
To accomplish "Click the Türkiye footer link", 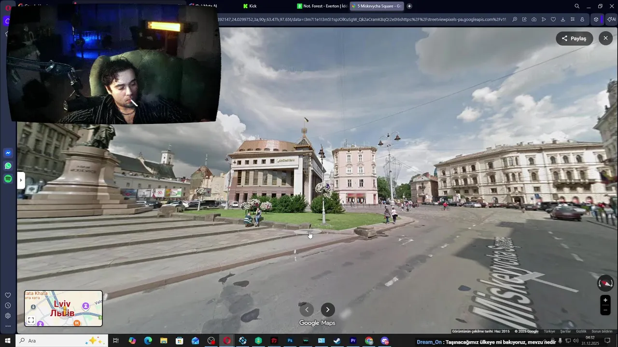I will [x=549, y=332].
